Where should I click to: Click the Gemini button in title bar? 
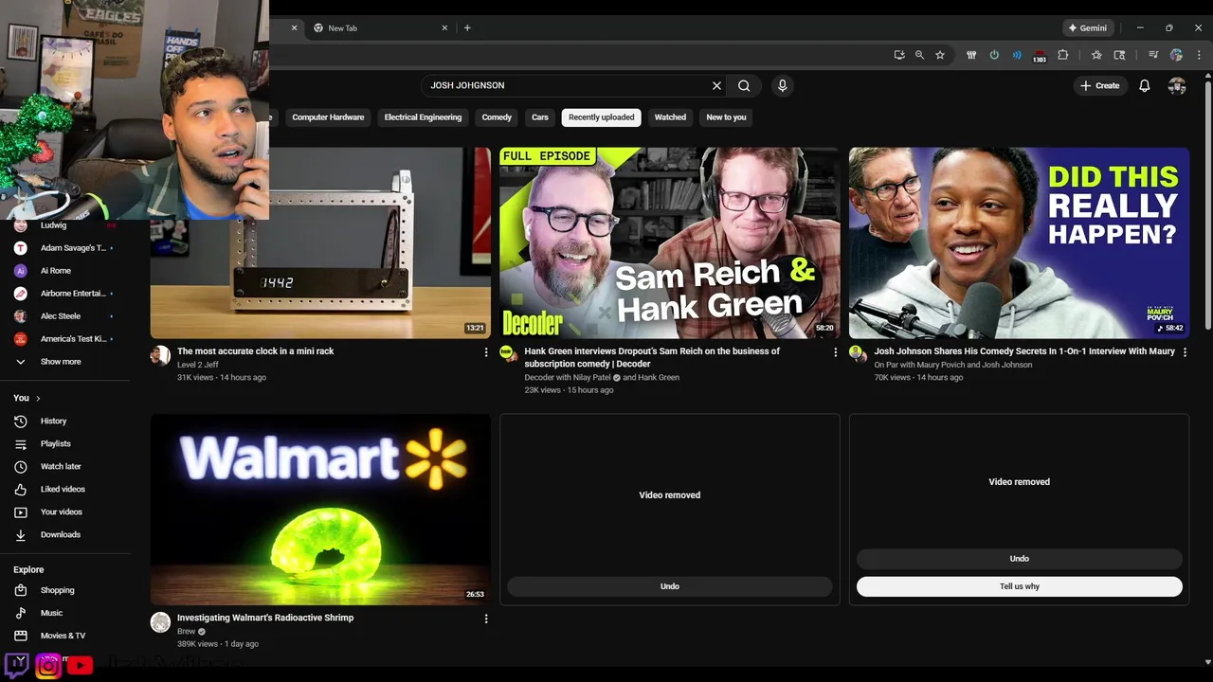(1088, 28)
